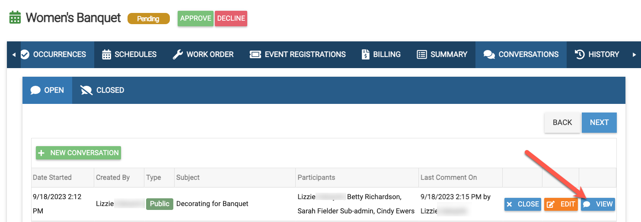The width and height of the screenshot is (641, 222).
Task: Switch to Closed conversations
Action: pyautogui.click(x=102, y=90)
